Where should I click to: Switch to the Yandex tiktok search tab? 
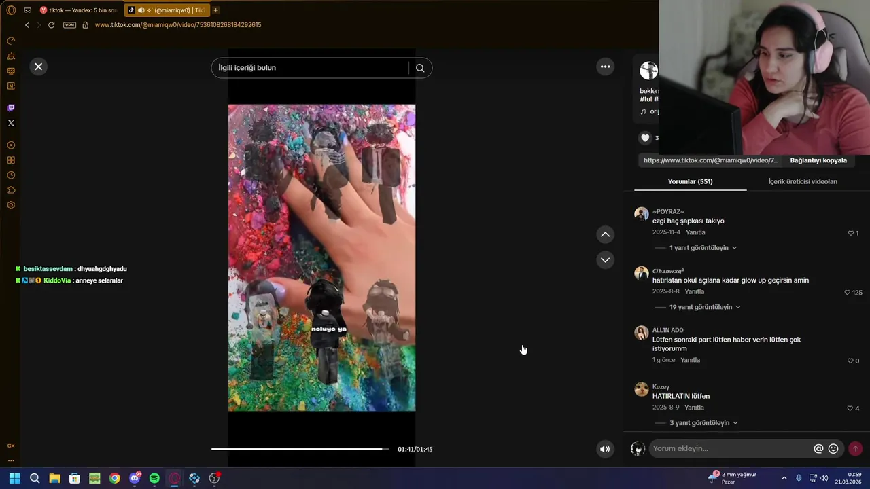(79, 10)
